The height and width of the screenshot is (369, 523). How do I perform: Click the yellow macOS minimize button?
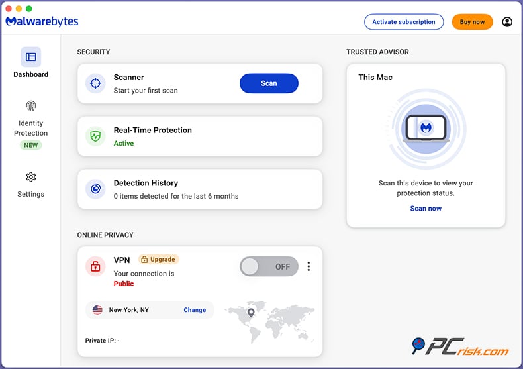pos(19,9)
